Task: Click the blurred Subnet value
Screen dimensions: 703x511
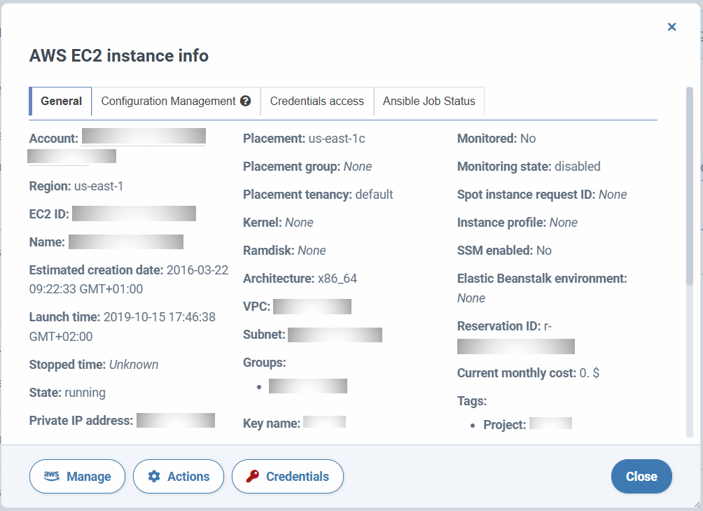Action: click(335, 335)
